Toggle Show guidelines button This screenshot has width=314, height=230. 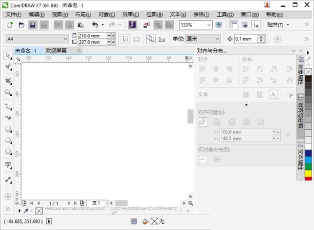[256, 25]
